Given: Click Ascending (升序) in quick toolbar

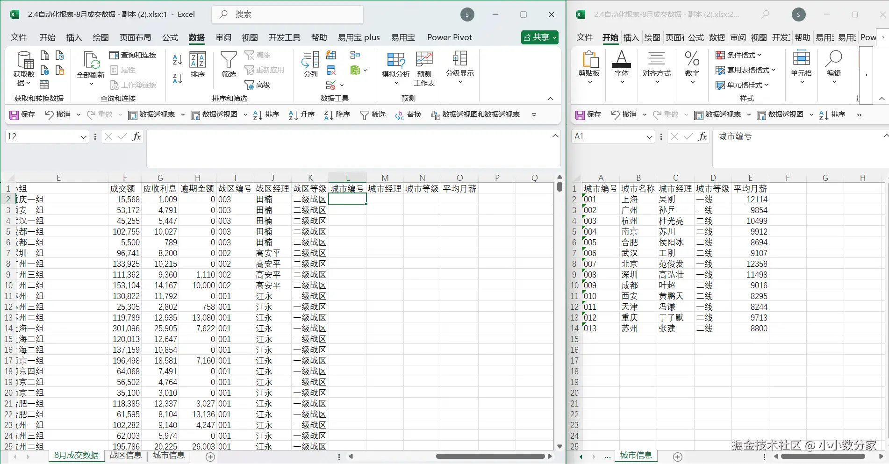Looking at the screenshot, I should tap(301, 114).
